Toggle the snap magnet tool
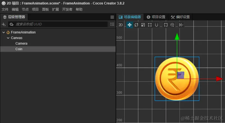The image size is (225, 123). pyautogui.click(x=157, y=25)
